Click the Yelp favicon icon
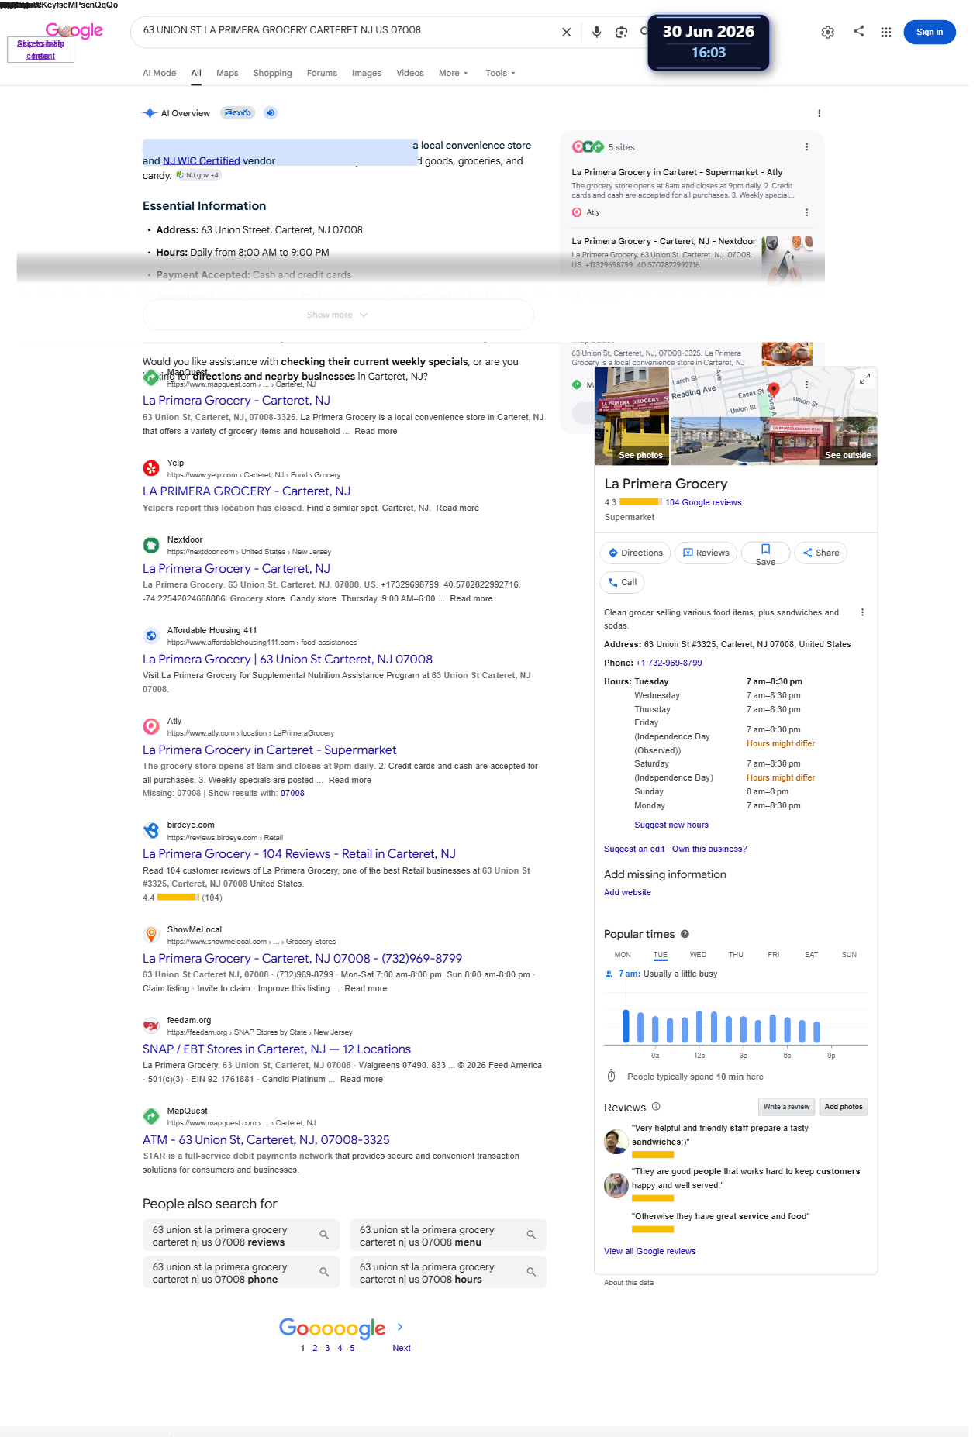This screenshot has height=1437, width=980. click(151, 468)
